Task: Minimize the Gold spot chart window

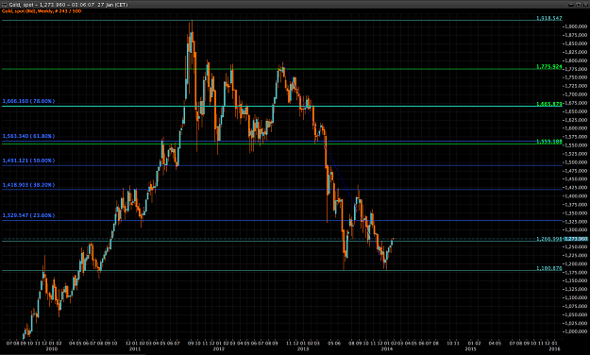Action: pos(571,5)
